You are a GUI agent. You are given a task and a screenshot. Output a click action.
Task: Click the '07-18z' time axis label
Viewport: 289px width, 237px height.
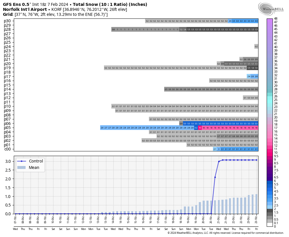16,219
